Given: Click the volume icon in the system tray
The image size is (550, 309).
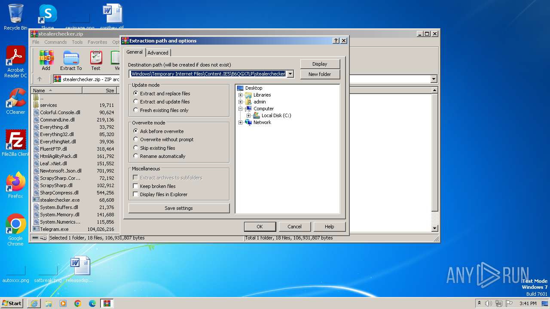Looking at the screenshot, I should [489, 303].
